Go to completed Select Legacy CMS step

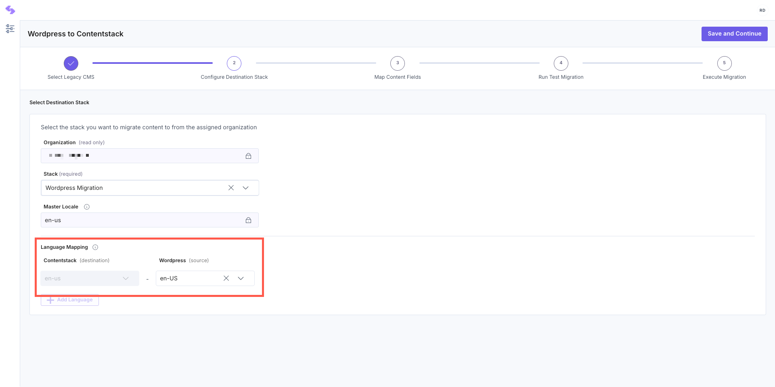point(71,63)
